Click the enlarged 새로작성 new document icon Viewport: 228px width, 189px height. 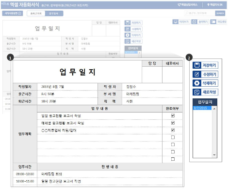pyautogui.click(x=197, y=92)
